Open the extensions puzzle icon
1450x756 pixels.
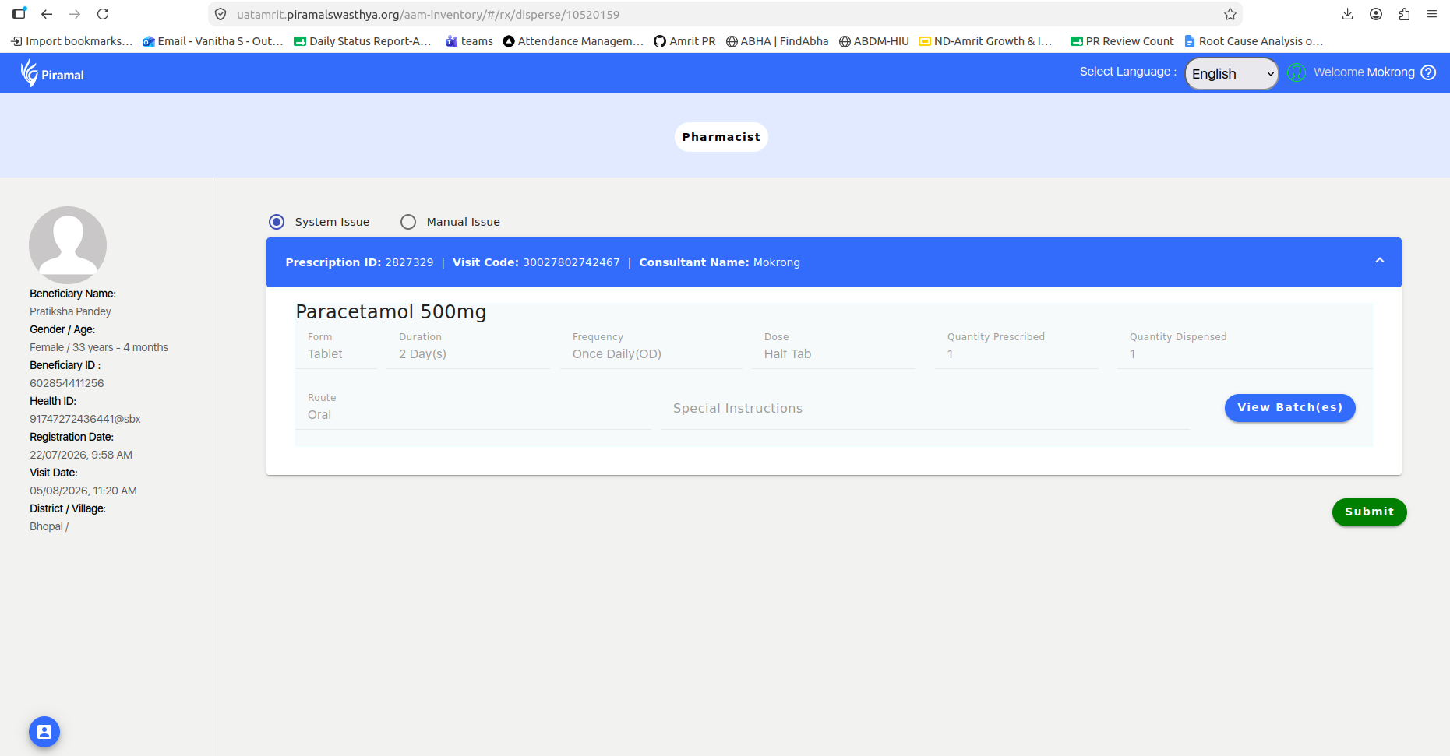tap(1404, 14)
